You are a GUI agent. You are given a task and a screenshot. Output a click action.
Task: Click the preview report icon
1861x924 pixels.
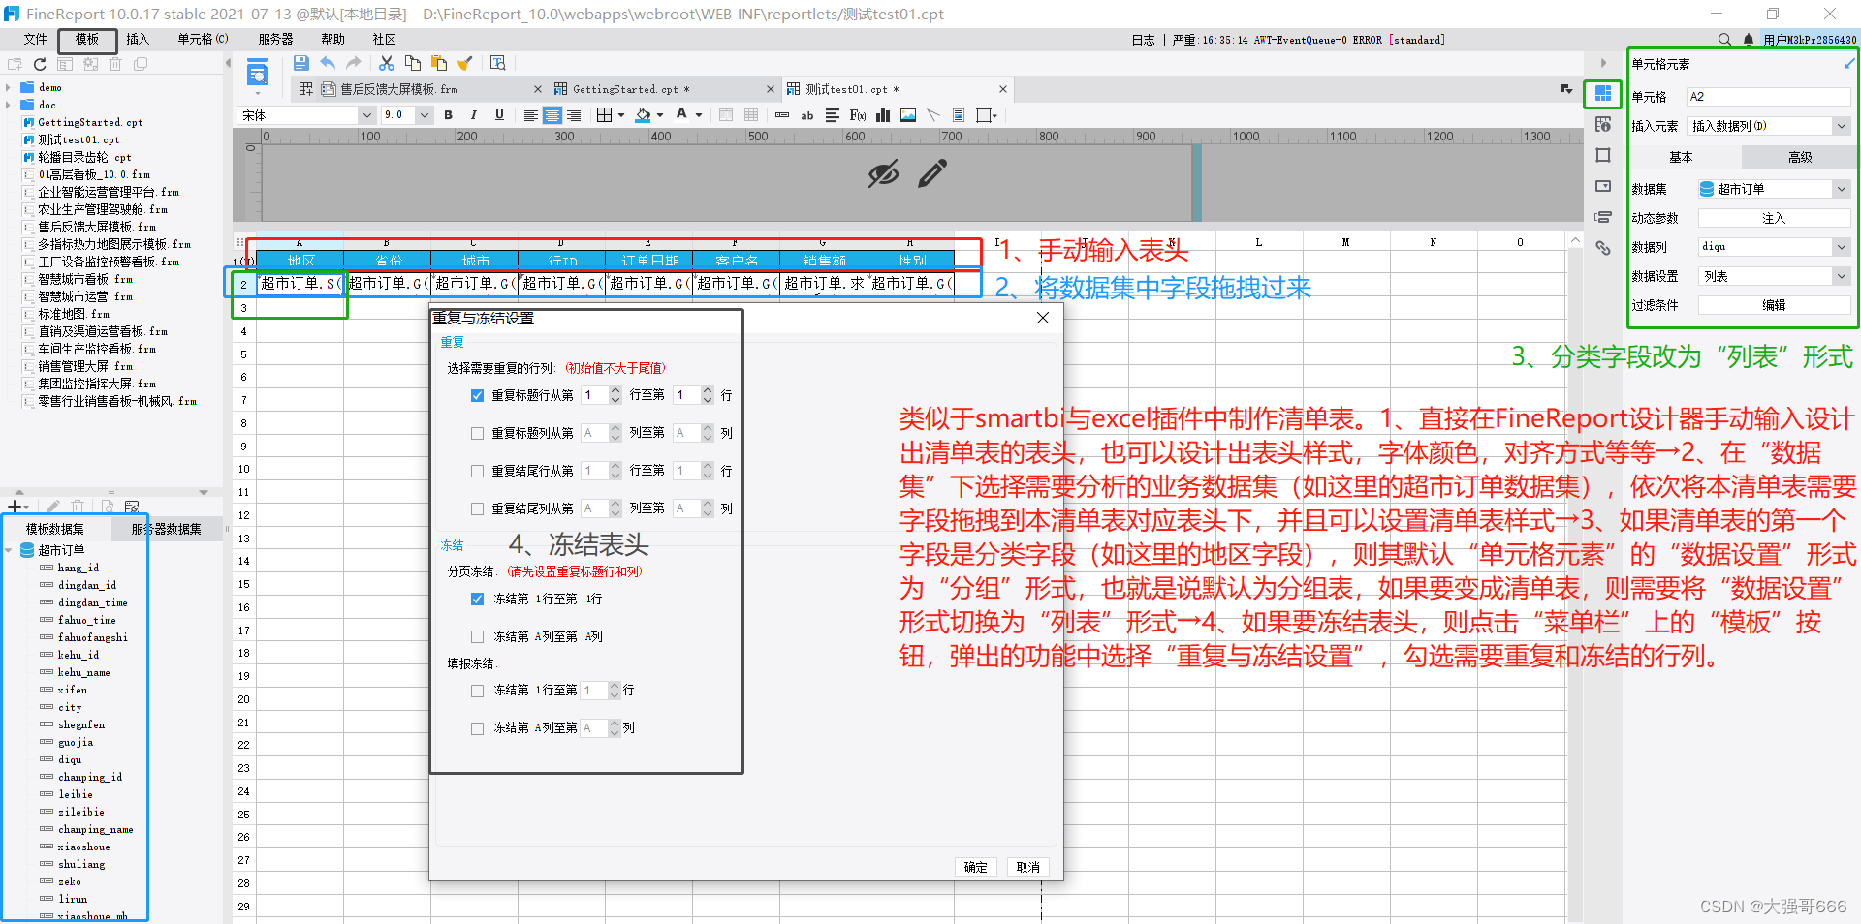[x=257, y=73]
